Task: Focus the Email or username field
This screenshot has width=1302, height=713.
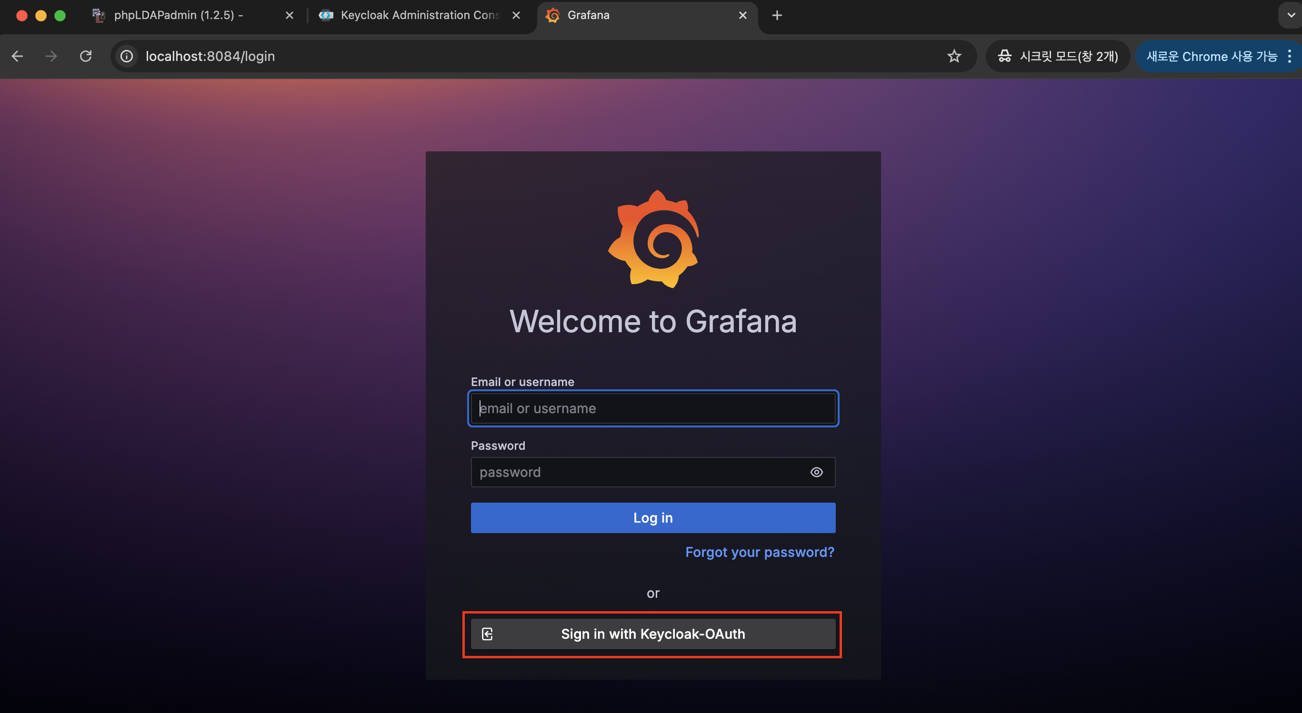Action: (652, 408)
